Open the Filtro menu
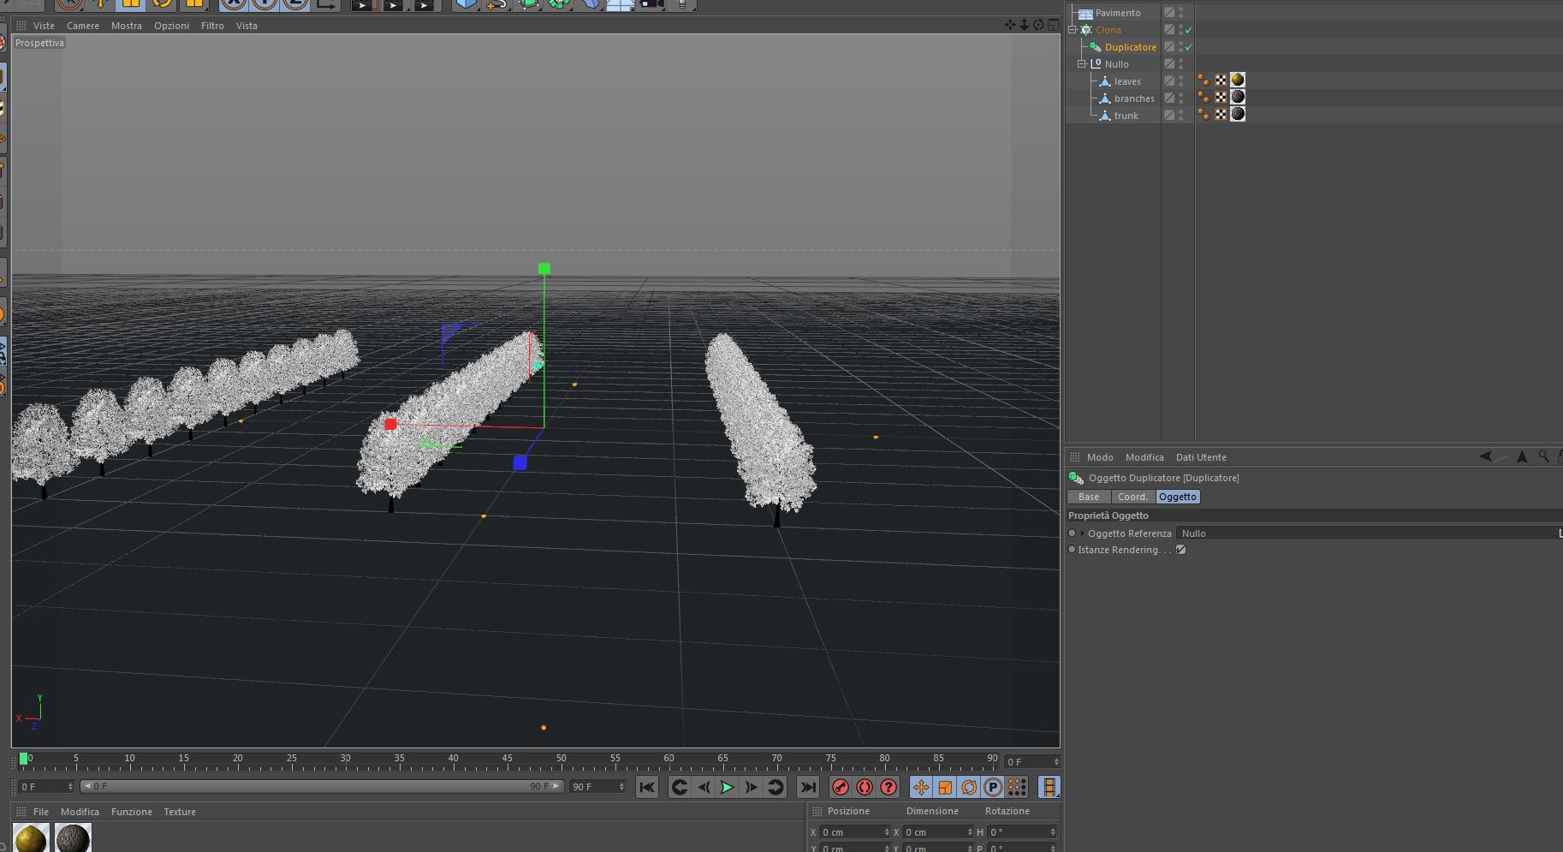The width and height of the screenshot is (1563, 852). (212, 26)
